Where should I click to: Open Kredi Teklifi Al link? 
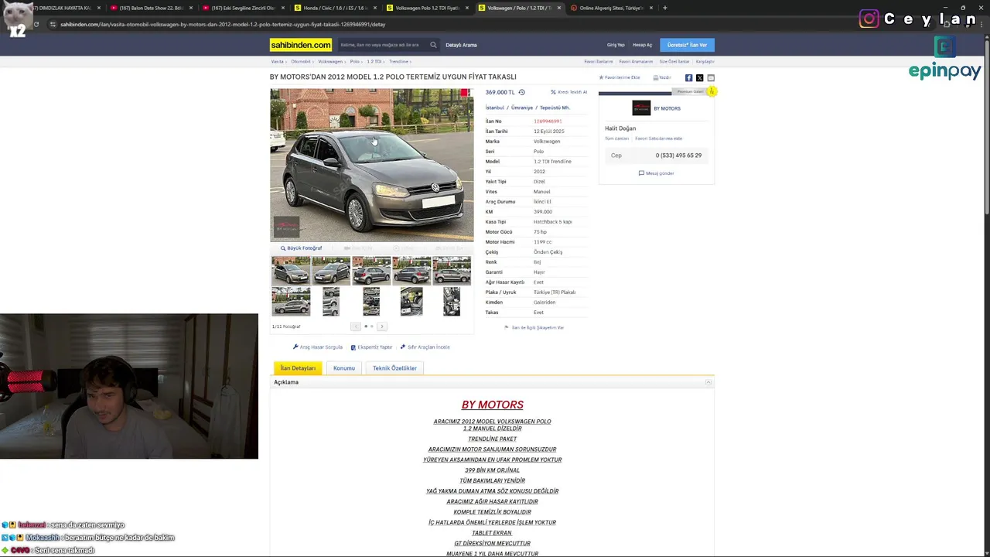point(568,92)
